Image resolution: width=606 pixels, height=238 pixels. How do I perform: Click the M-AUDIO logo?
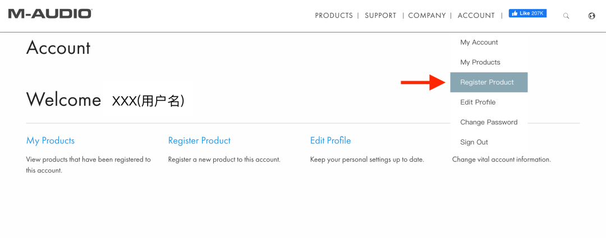50,14
